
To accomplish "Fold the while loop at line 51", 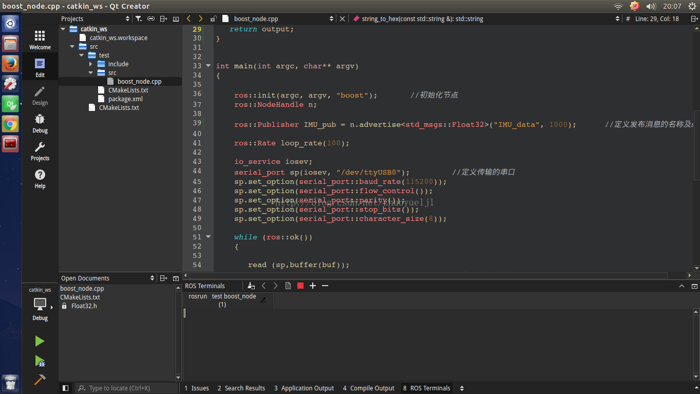I will 208,237.
